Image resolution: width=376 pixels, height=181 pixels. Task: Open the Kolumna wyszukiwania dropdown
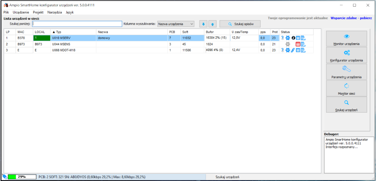(x=176, y=24)
